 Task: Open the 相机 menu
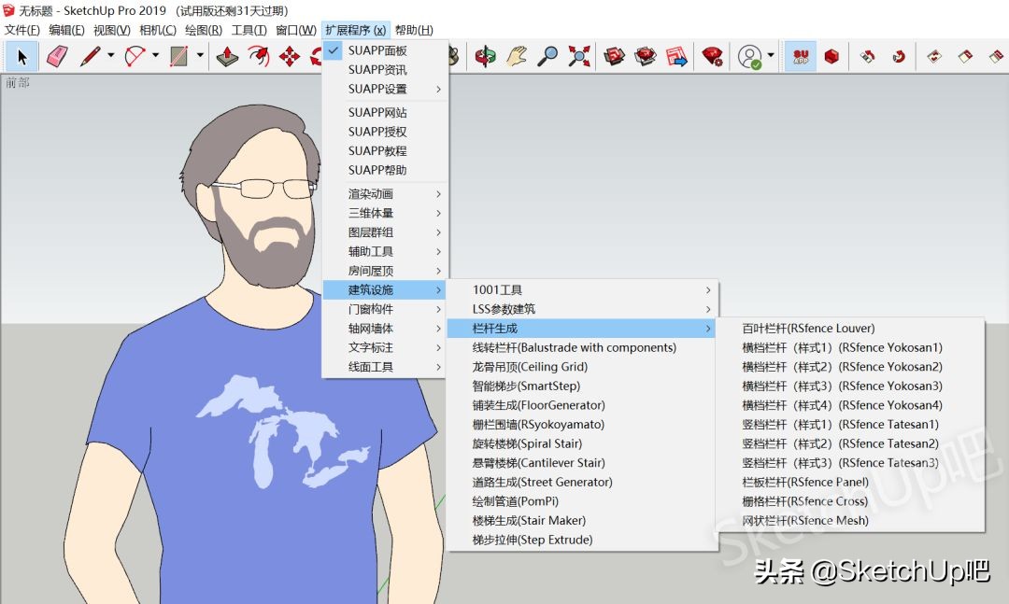(x=155, y=29)
